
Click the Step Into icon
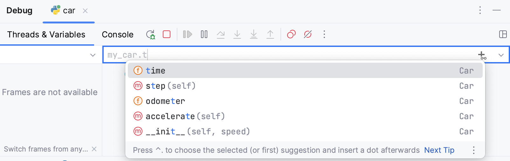pyautogui.click(x=237, y=34)
